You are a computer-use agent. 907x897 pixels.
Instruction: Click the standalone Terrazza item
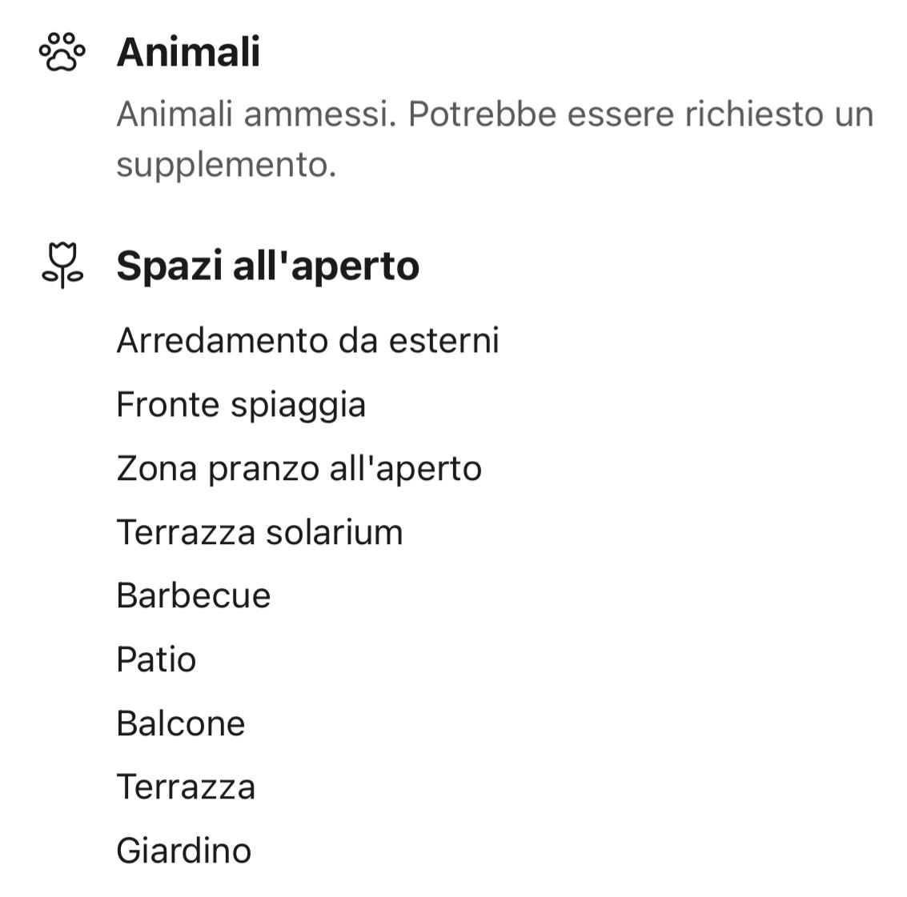click(x=186, y=787)
